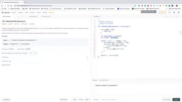The height and width of the screenshot is (102, 182).
Task: Switch to the Testcase tab
Action: (95, 80)
